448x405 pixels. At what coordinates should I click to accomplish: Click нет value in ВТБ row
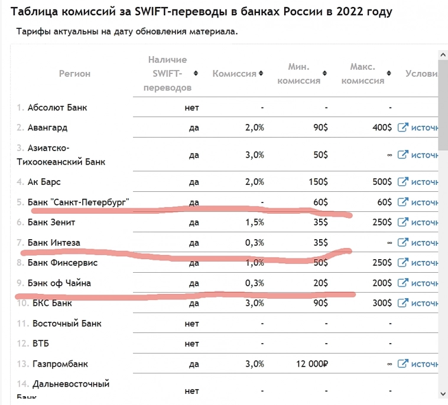pyautogui.click(x=191, y=344)
